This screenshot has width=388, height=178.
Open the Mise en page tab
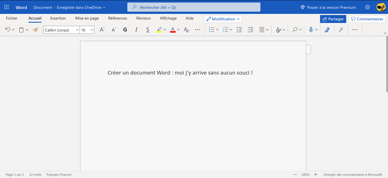[x=87, y=18]
